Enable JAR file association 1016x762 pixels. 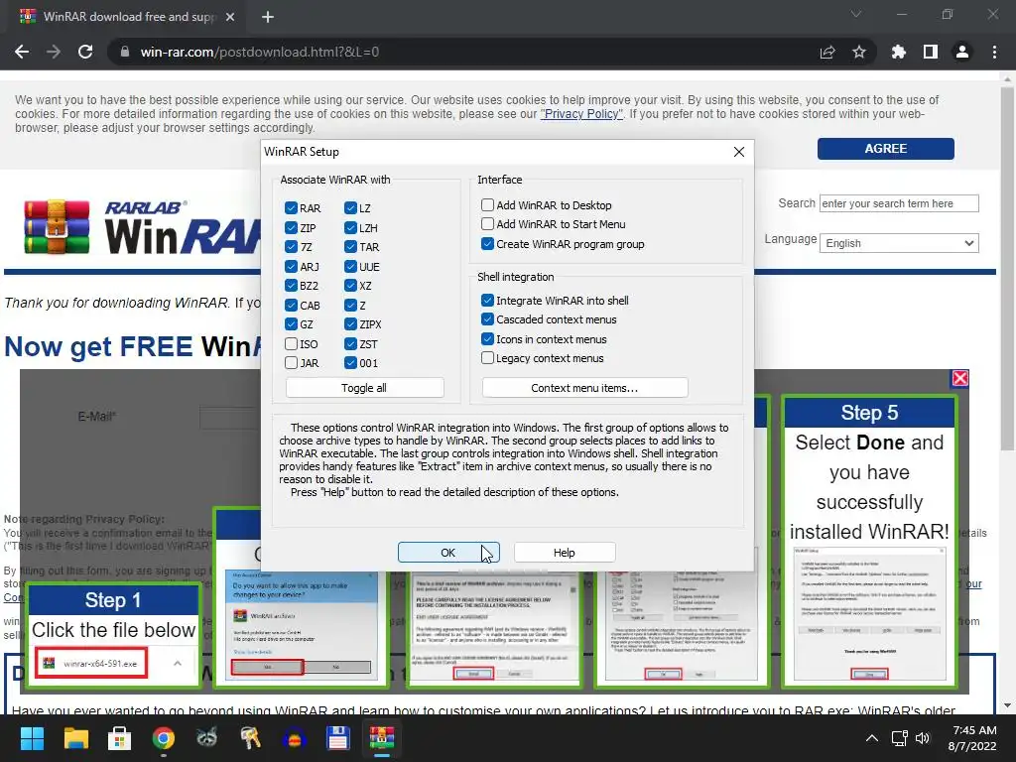[x=291, y=363]
